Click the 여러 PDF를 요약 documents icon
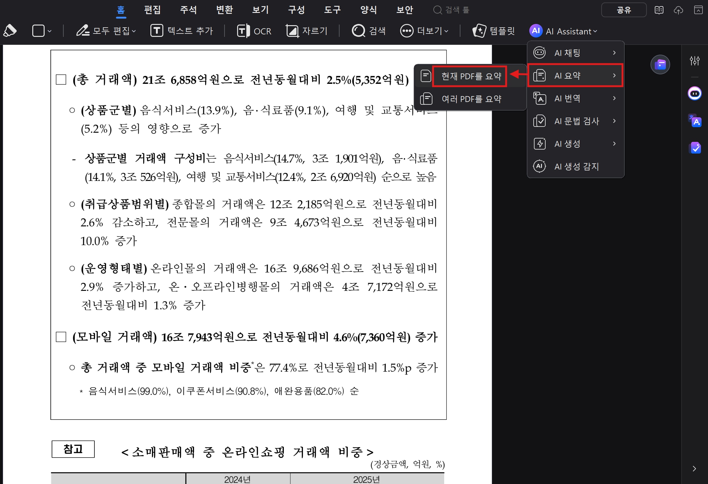The image size is (708, 484). click(426, 99)
